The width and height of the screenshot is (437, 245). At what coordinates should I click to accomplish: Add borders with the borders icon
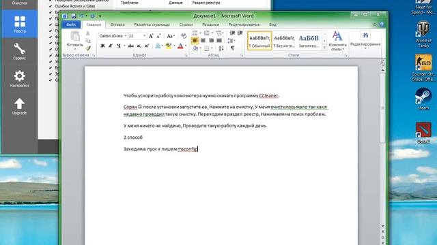pos(206,48)
